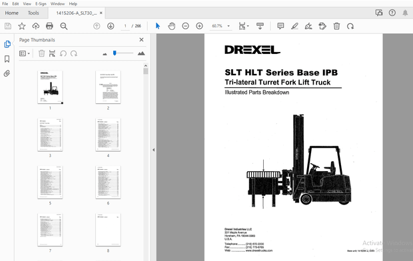
Task: Delete selected thumbnail pages icon
Action: (x=41, y=53)
